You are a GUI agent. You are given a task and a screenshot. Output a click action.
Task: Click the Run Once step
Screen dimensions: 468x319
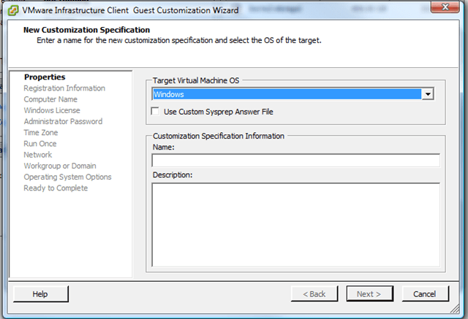[40, 144]
